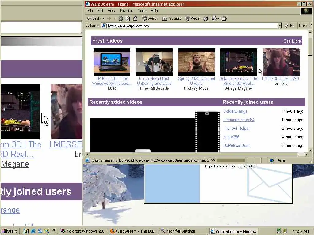Switch to Microsoft Windows 20... taskbar button

pyautogui.click(x=83, y=231)
